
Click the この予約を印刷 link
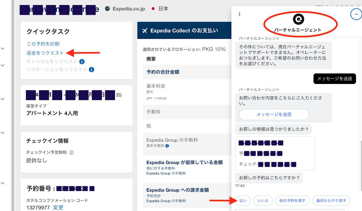43,44
